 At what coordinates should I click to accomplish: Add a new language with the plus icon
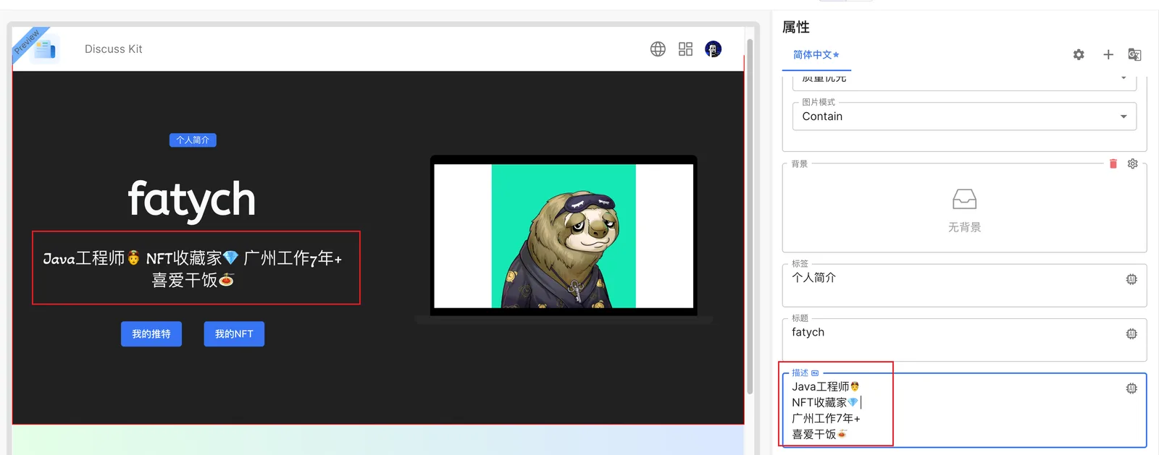point(1108,55)
